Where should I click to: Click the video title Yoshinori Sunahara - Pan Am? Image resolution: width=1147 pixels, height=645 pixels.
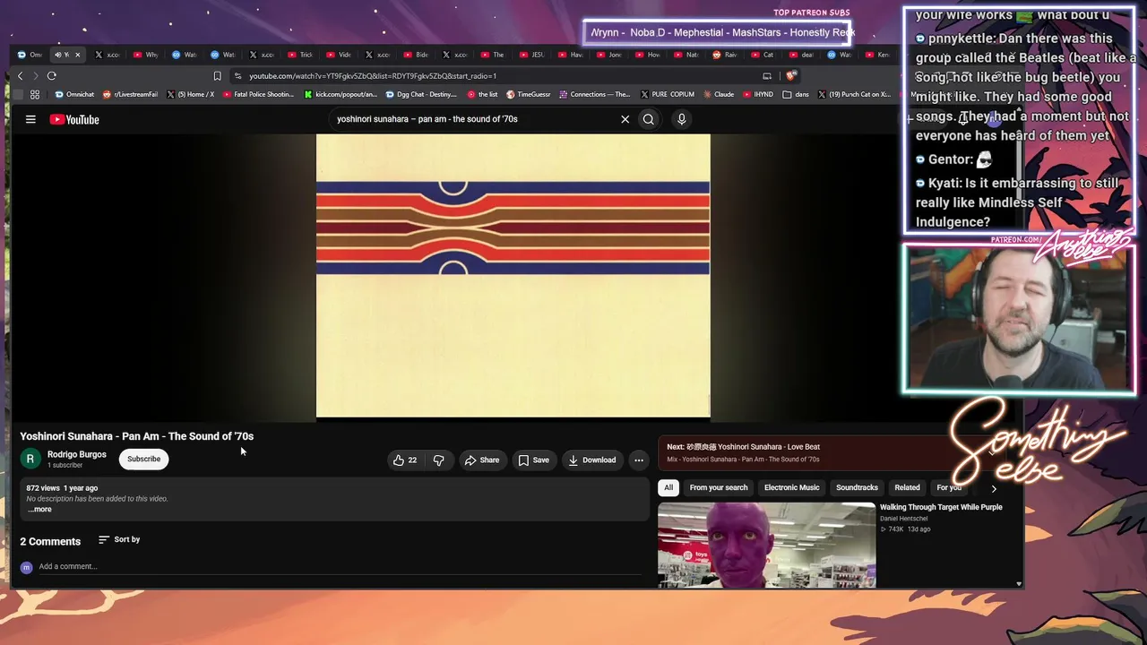137,436
